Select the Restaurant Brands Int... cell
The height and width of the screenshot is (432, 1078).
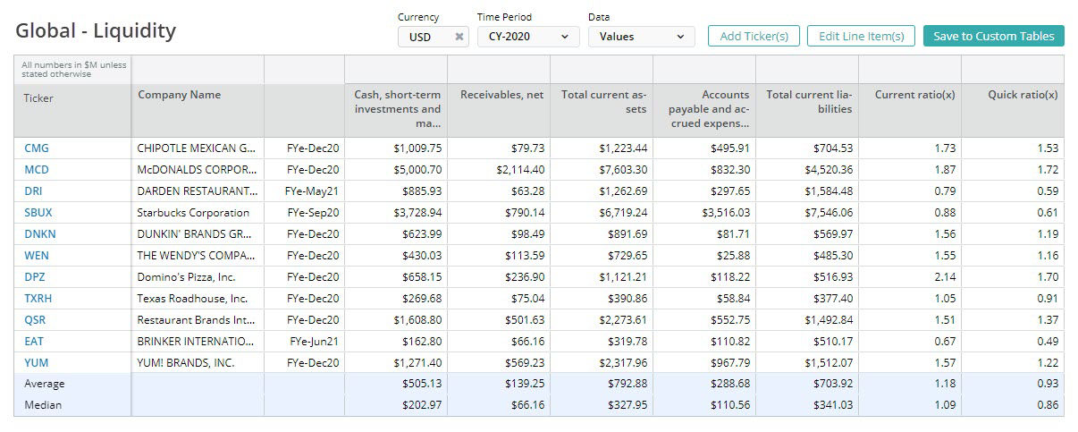[x=198, y=319]
